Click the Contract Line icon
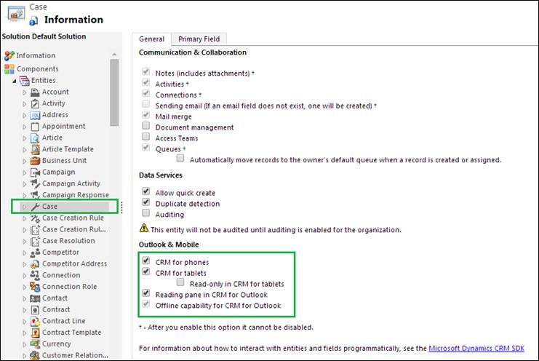539x361 pixels. tap(35, 321)
